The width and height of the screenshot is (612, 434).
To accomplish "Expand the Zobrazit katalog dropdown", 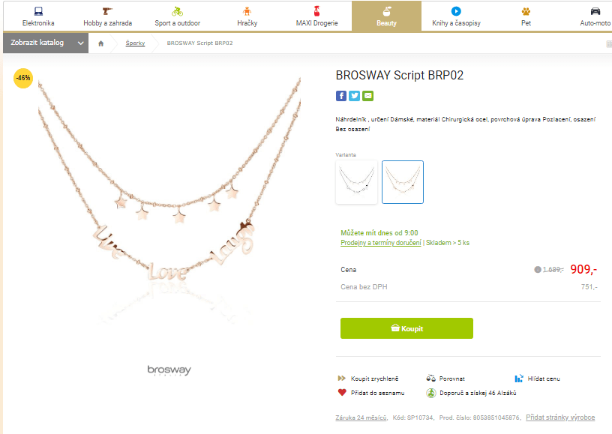I will pyautogui.click(x=46, y=43).
